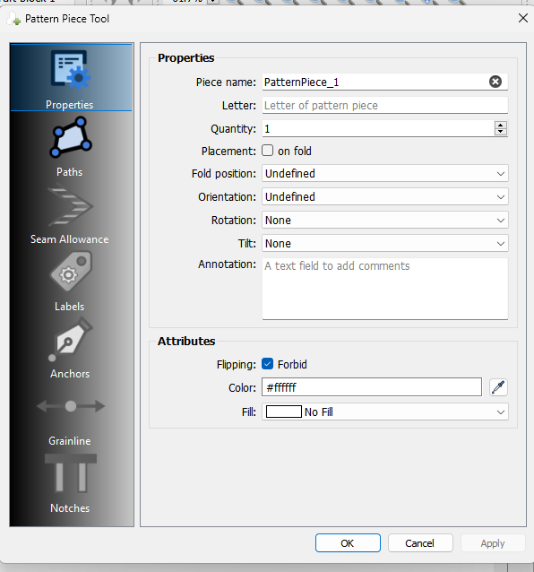The width and height of the screenshot is (534, 572).
Task: Open the Fill swatch dropdown
Action: (x=385, y=412)
